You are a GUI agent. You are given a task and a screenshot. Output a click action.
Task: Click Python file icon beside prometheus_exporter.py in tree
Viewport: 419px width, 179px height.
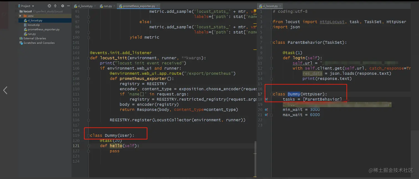point(25,29)
